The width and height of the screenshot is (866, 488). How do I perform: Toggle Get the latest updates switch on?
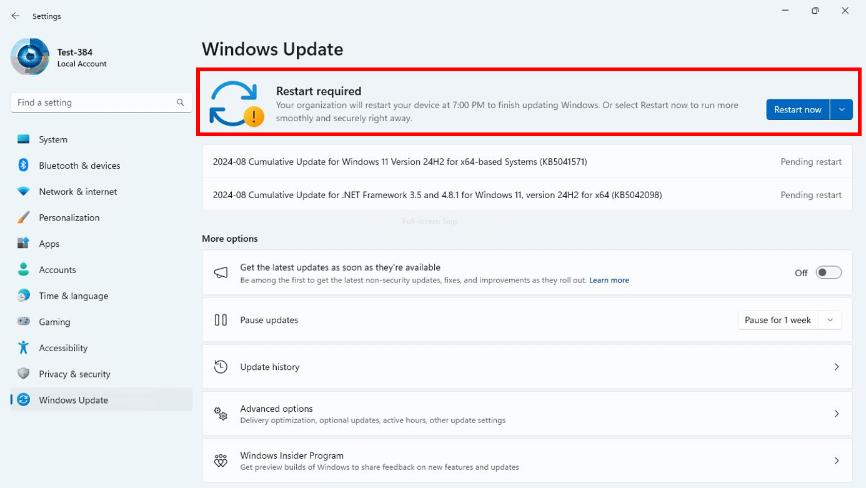(x=829, y=272)
